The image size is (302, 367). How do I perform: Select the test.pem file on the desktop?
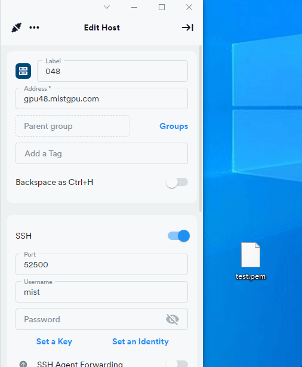251,261
